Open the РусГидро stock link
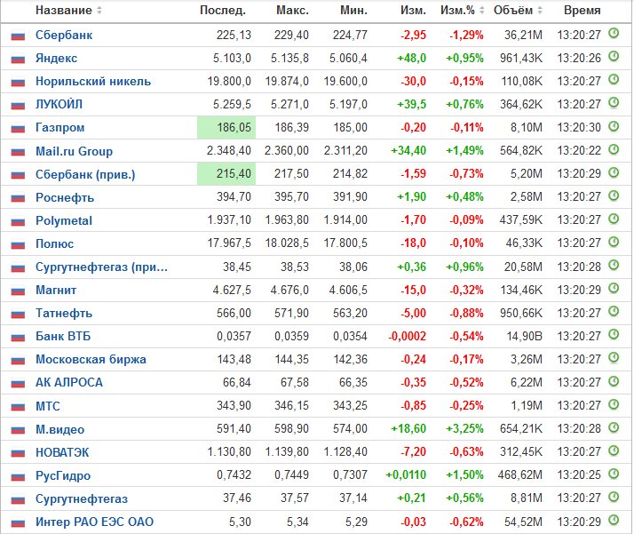The width and height of the screenshot is (634, 534). pyautogui.click(x=63, y=475)
